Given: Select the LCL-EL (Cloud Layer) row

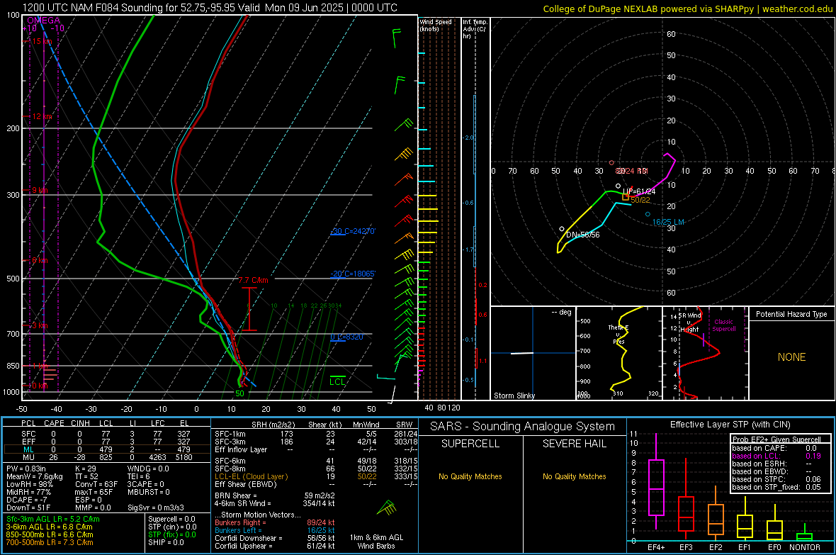Looking at the screenshot, I should coord(316,476).
